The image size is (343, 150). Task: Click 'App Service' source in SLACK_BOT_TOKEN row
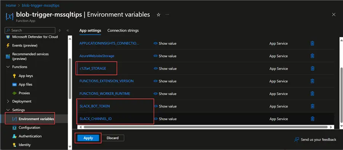279,106
